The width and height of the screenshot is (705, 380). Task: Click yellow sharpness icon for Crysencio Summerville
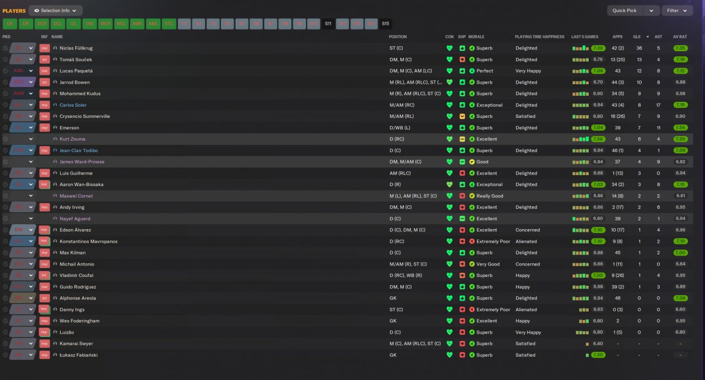tap(462, 116)
